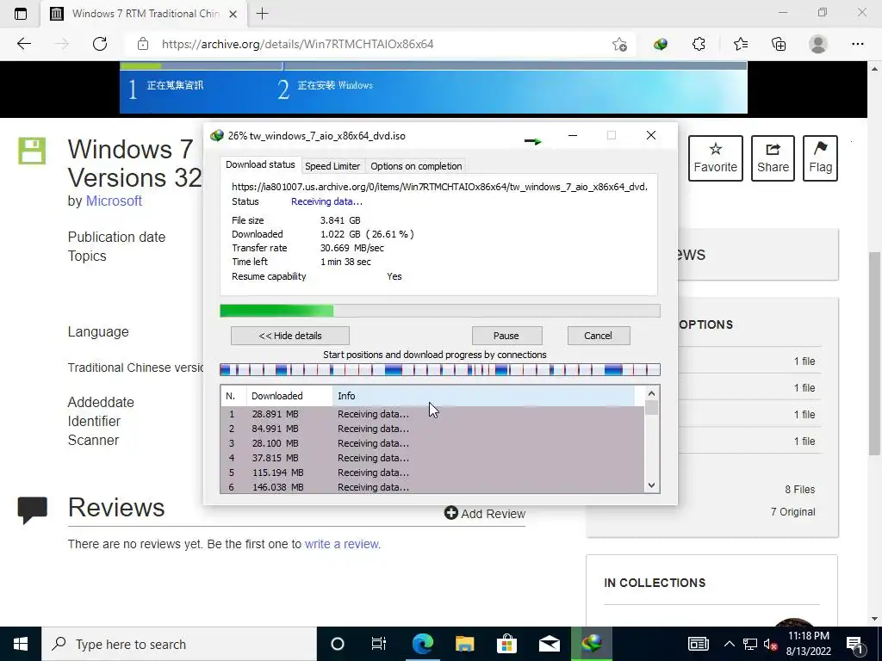Click the green download progress bar

tap(440, 311)
